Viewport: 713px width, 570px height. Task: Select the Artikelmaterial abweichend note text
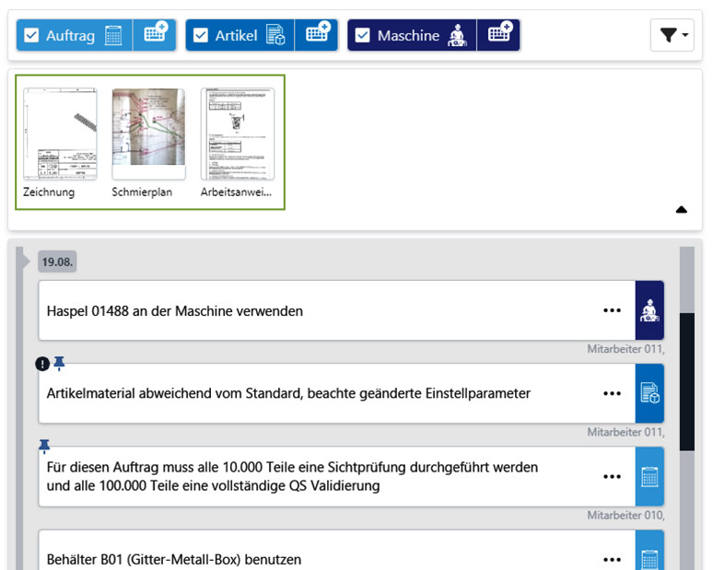[288, 393]
